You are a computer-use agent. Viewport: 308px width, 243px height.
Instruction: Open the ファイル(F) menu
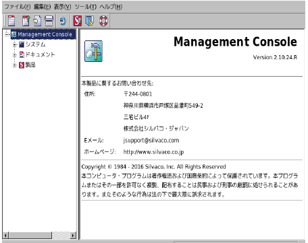click(18, 7)
